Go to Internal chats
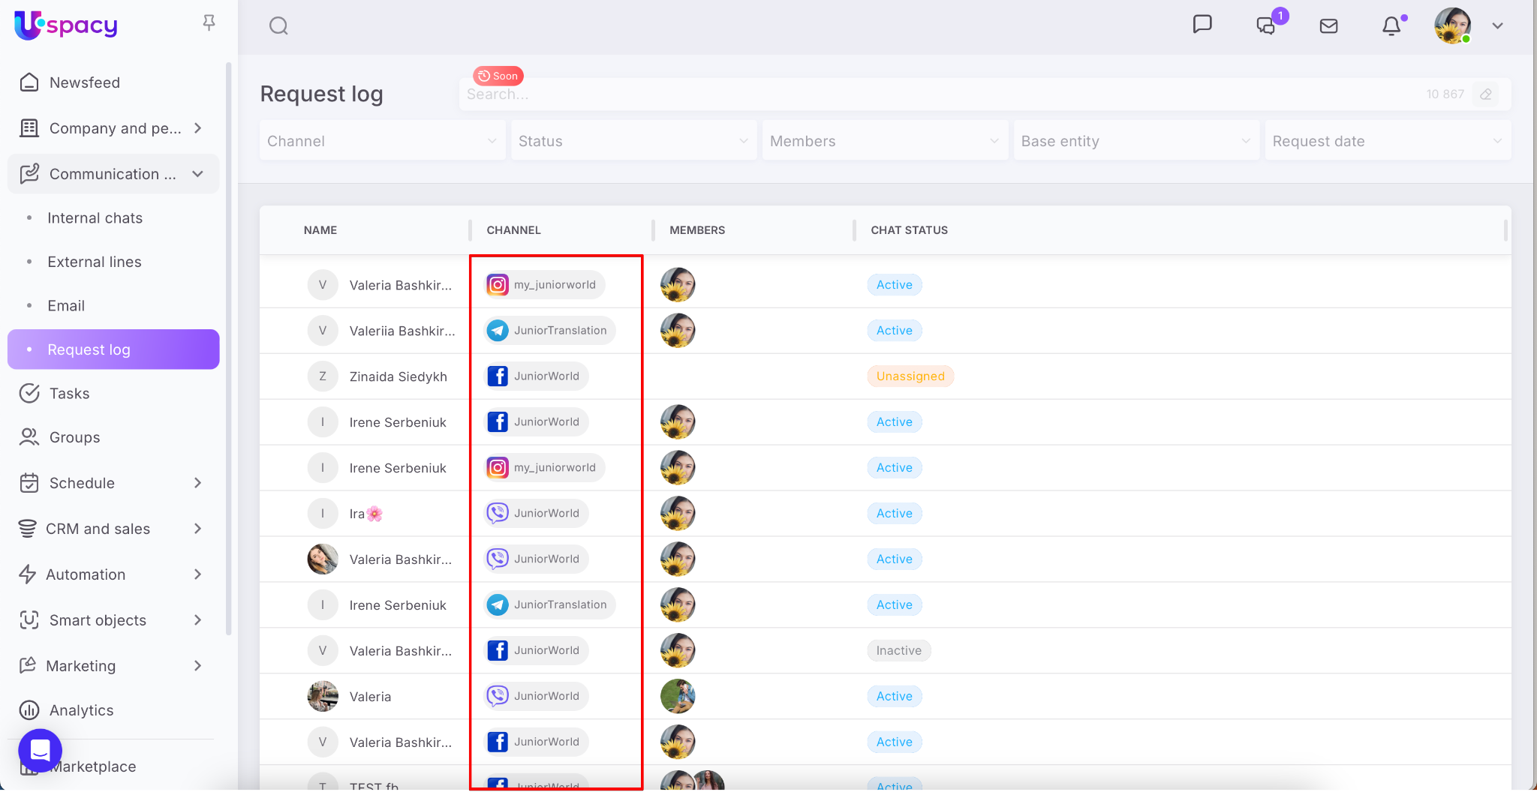The height and width of the screenshot is (792, 1537). click(x=95, y=218)
